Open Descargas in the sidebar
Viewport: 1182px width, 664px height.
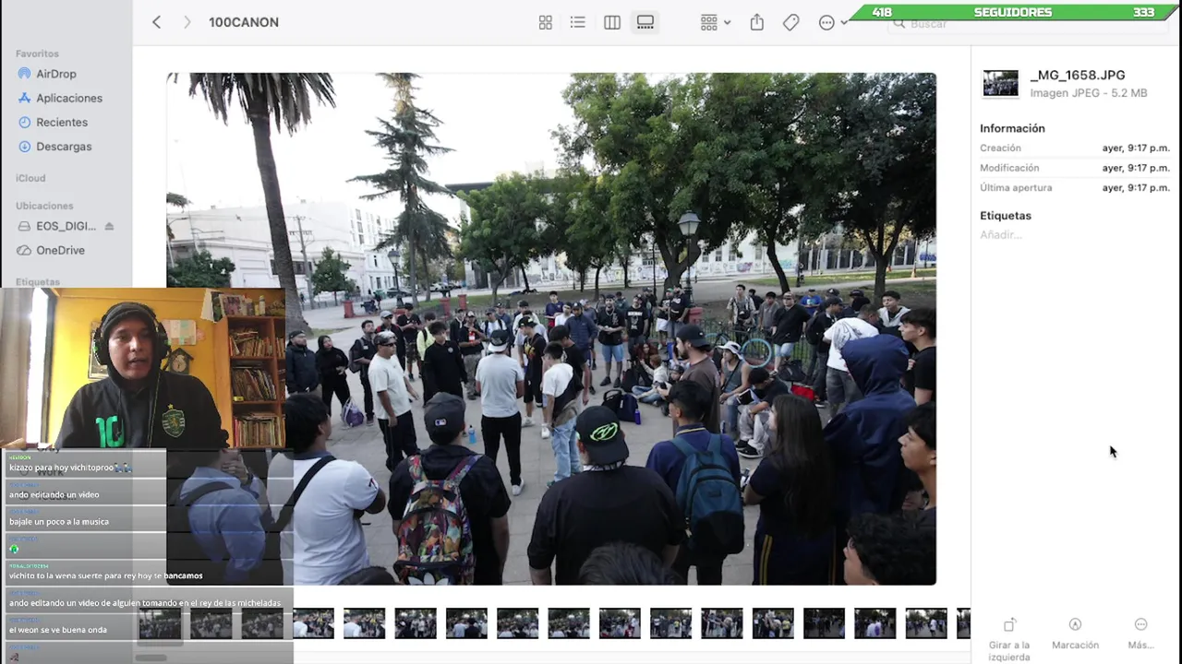64,146
